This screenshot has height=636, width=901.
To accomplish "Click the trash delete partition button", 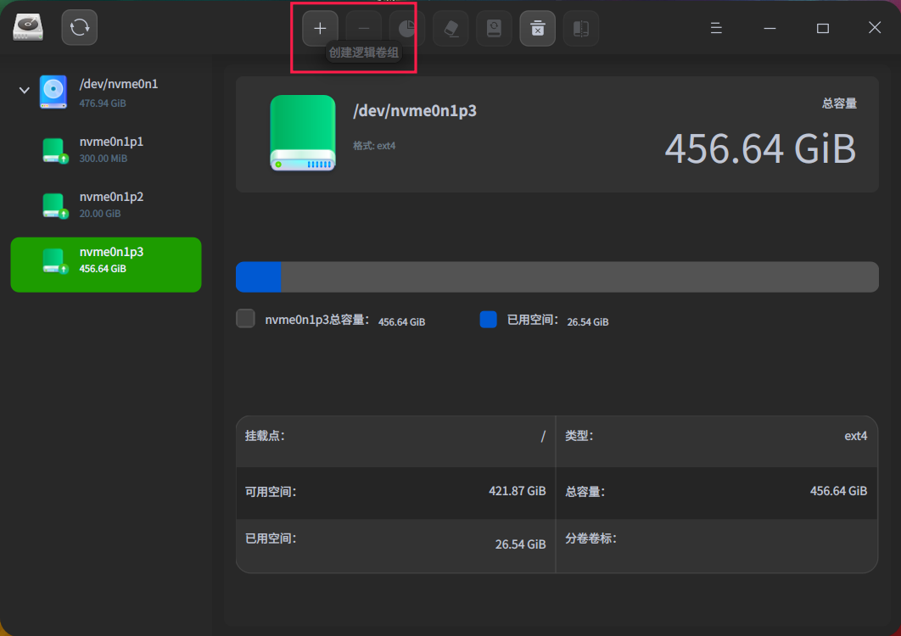I will [537, 28].
